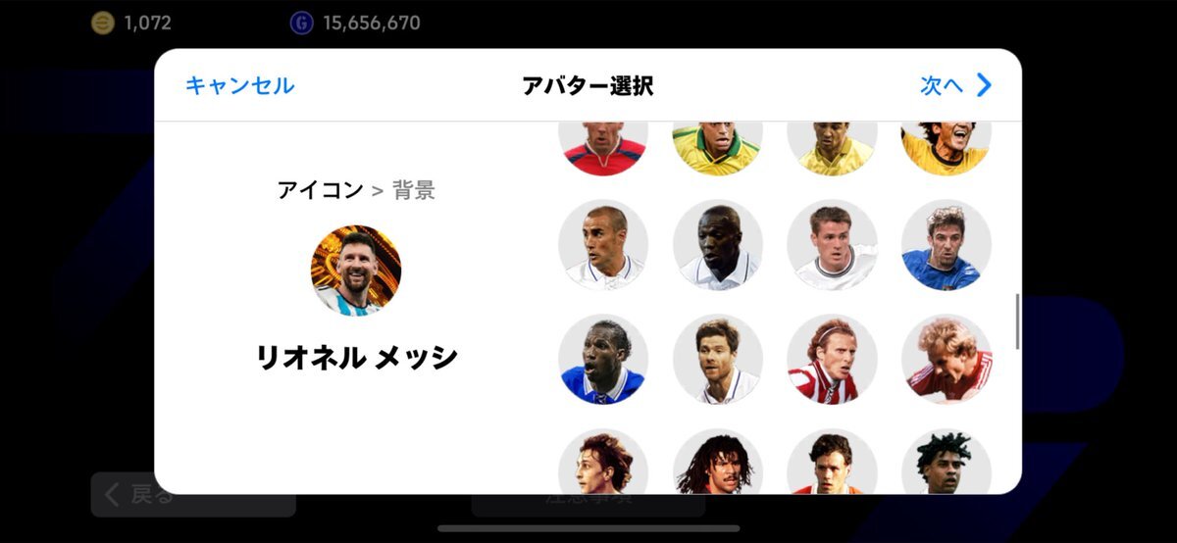Select the bottom-row avatar with dreadlocks
This screenshot has height=543, width=1177.
(x=718, y=462)
